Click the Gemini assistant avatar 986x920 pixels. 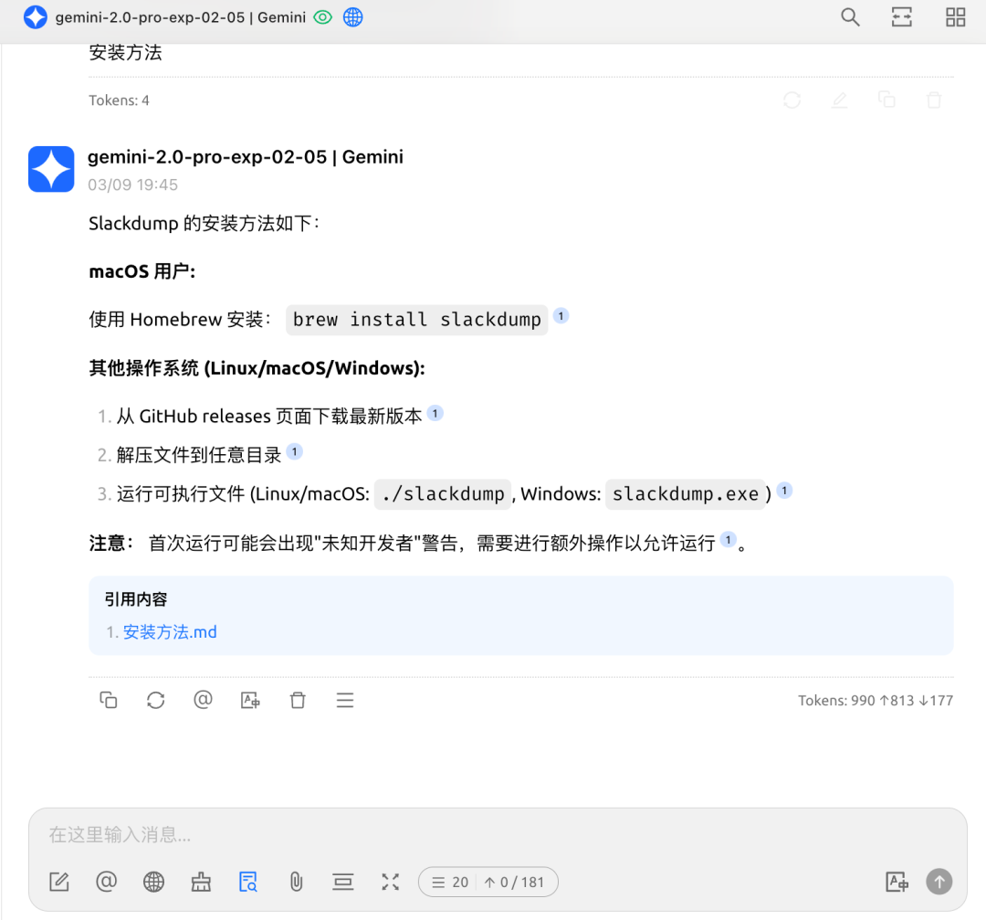click(51, 169)
